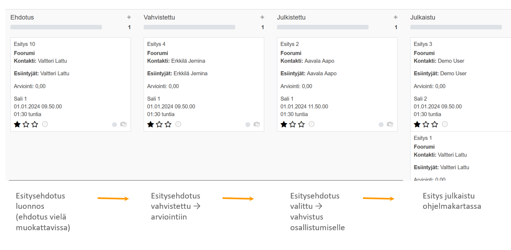
Task: Add a new card to Ehdotus column
Action: (129, 17)
